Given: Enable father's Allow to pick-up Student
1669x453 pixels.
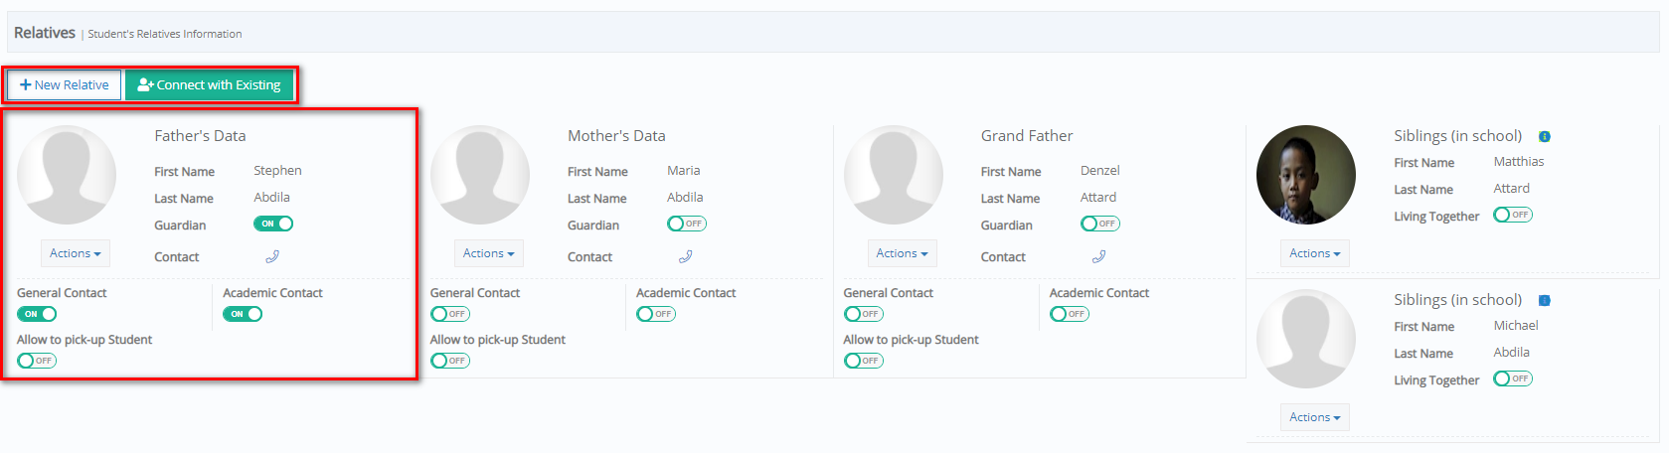Looking at the screenshot, I should (x=37, y=361).
